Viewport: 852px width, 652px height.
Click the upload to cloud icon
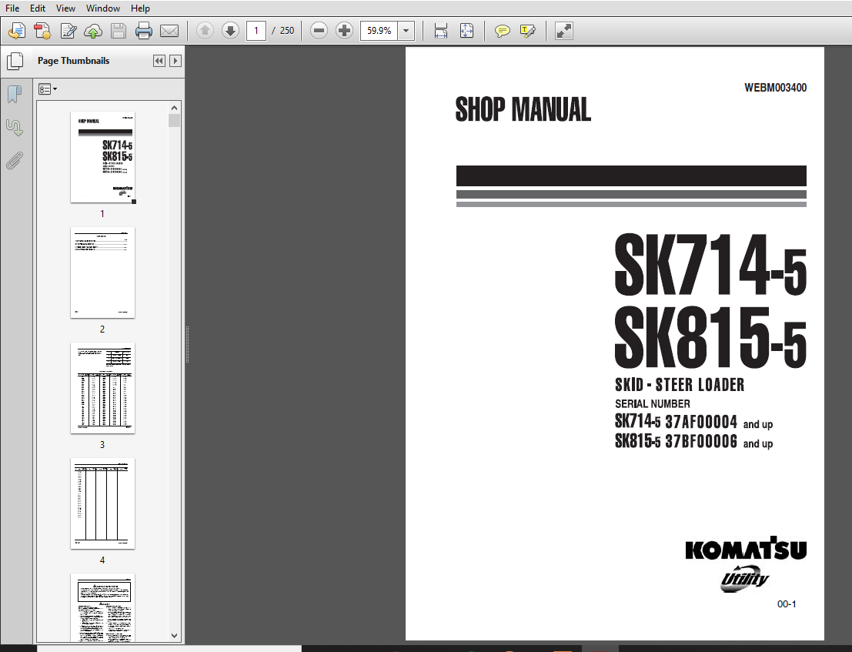(93, 31)
